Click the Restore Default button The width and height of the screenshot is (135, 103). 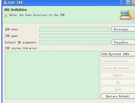click(x=118, y=96)
